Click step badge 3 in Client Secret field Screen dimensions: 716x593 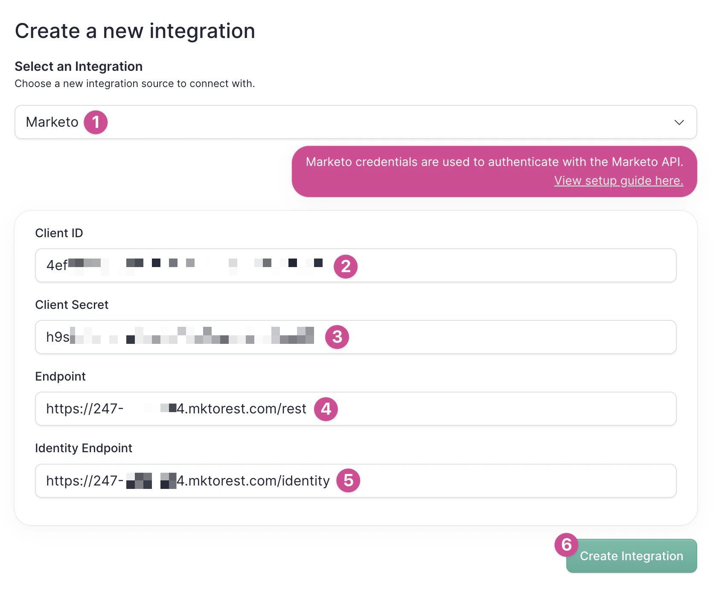pos(337,337)
